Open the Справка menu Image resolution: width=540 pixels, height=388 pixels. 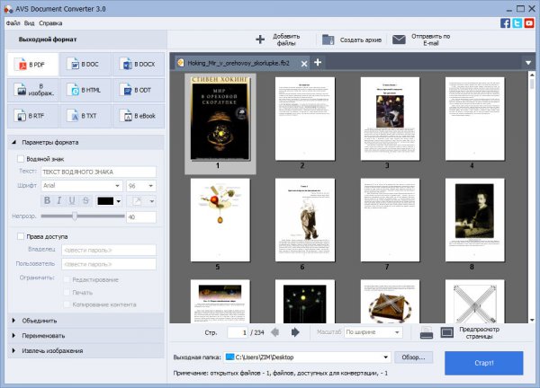50,23
